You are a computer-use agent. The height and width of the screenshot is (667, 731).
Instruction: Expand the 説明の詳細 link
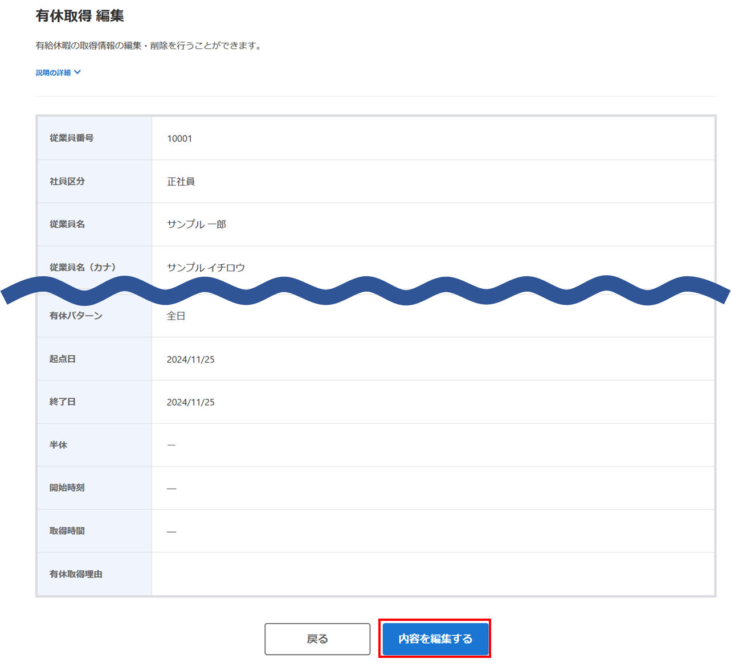coord(54,73)
